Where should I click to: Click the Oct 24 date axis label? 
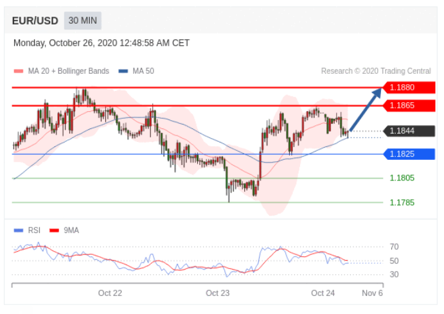pos(323,293)
